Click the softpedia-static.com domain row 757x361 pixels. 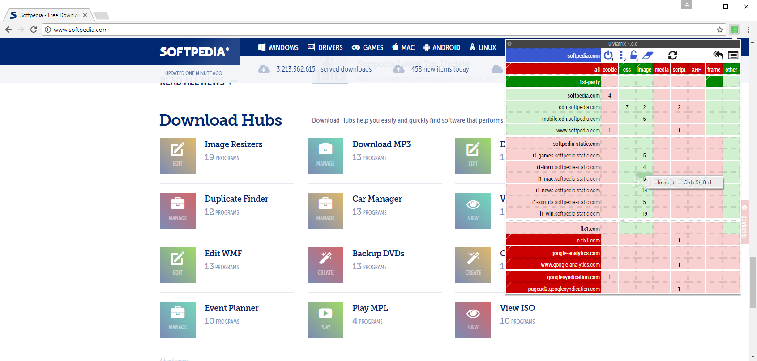[553, 144]
